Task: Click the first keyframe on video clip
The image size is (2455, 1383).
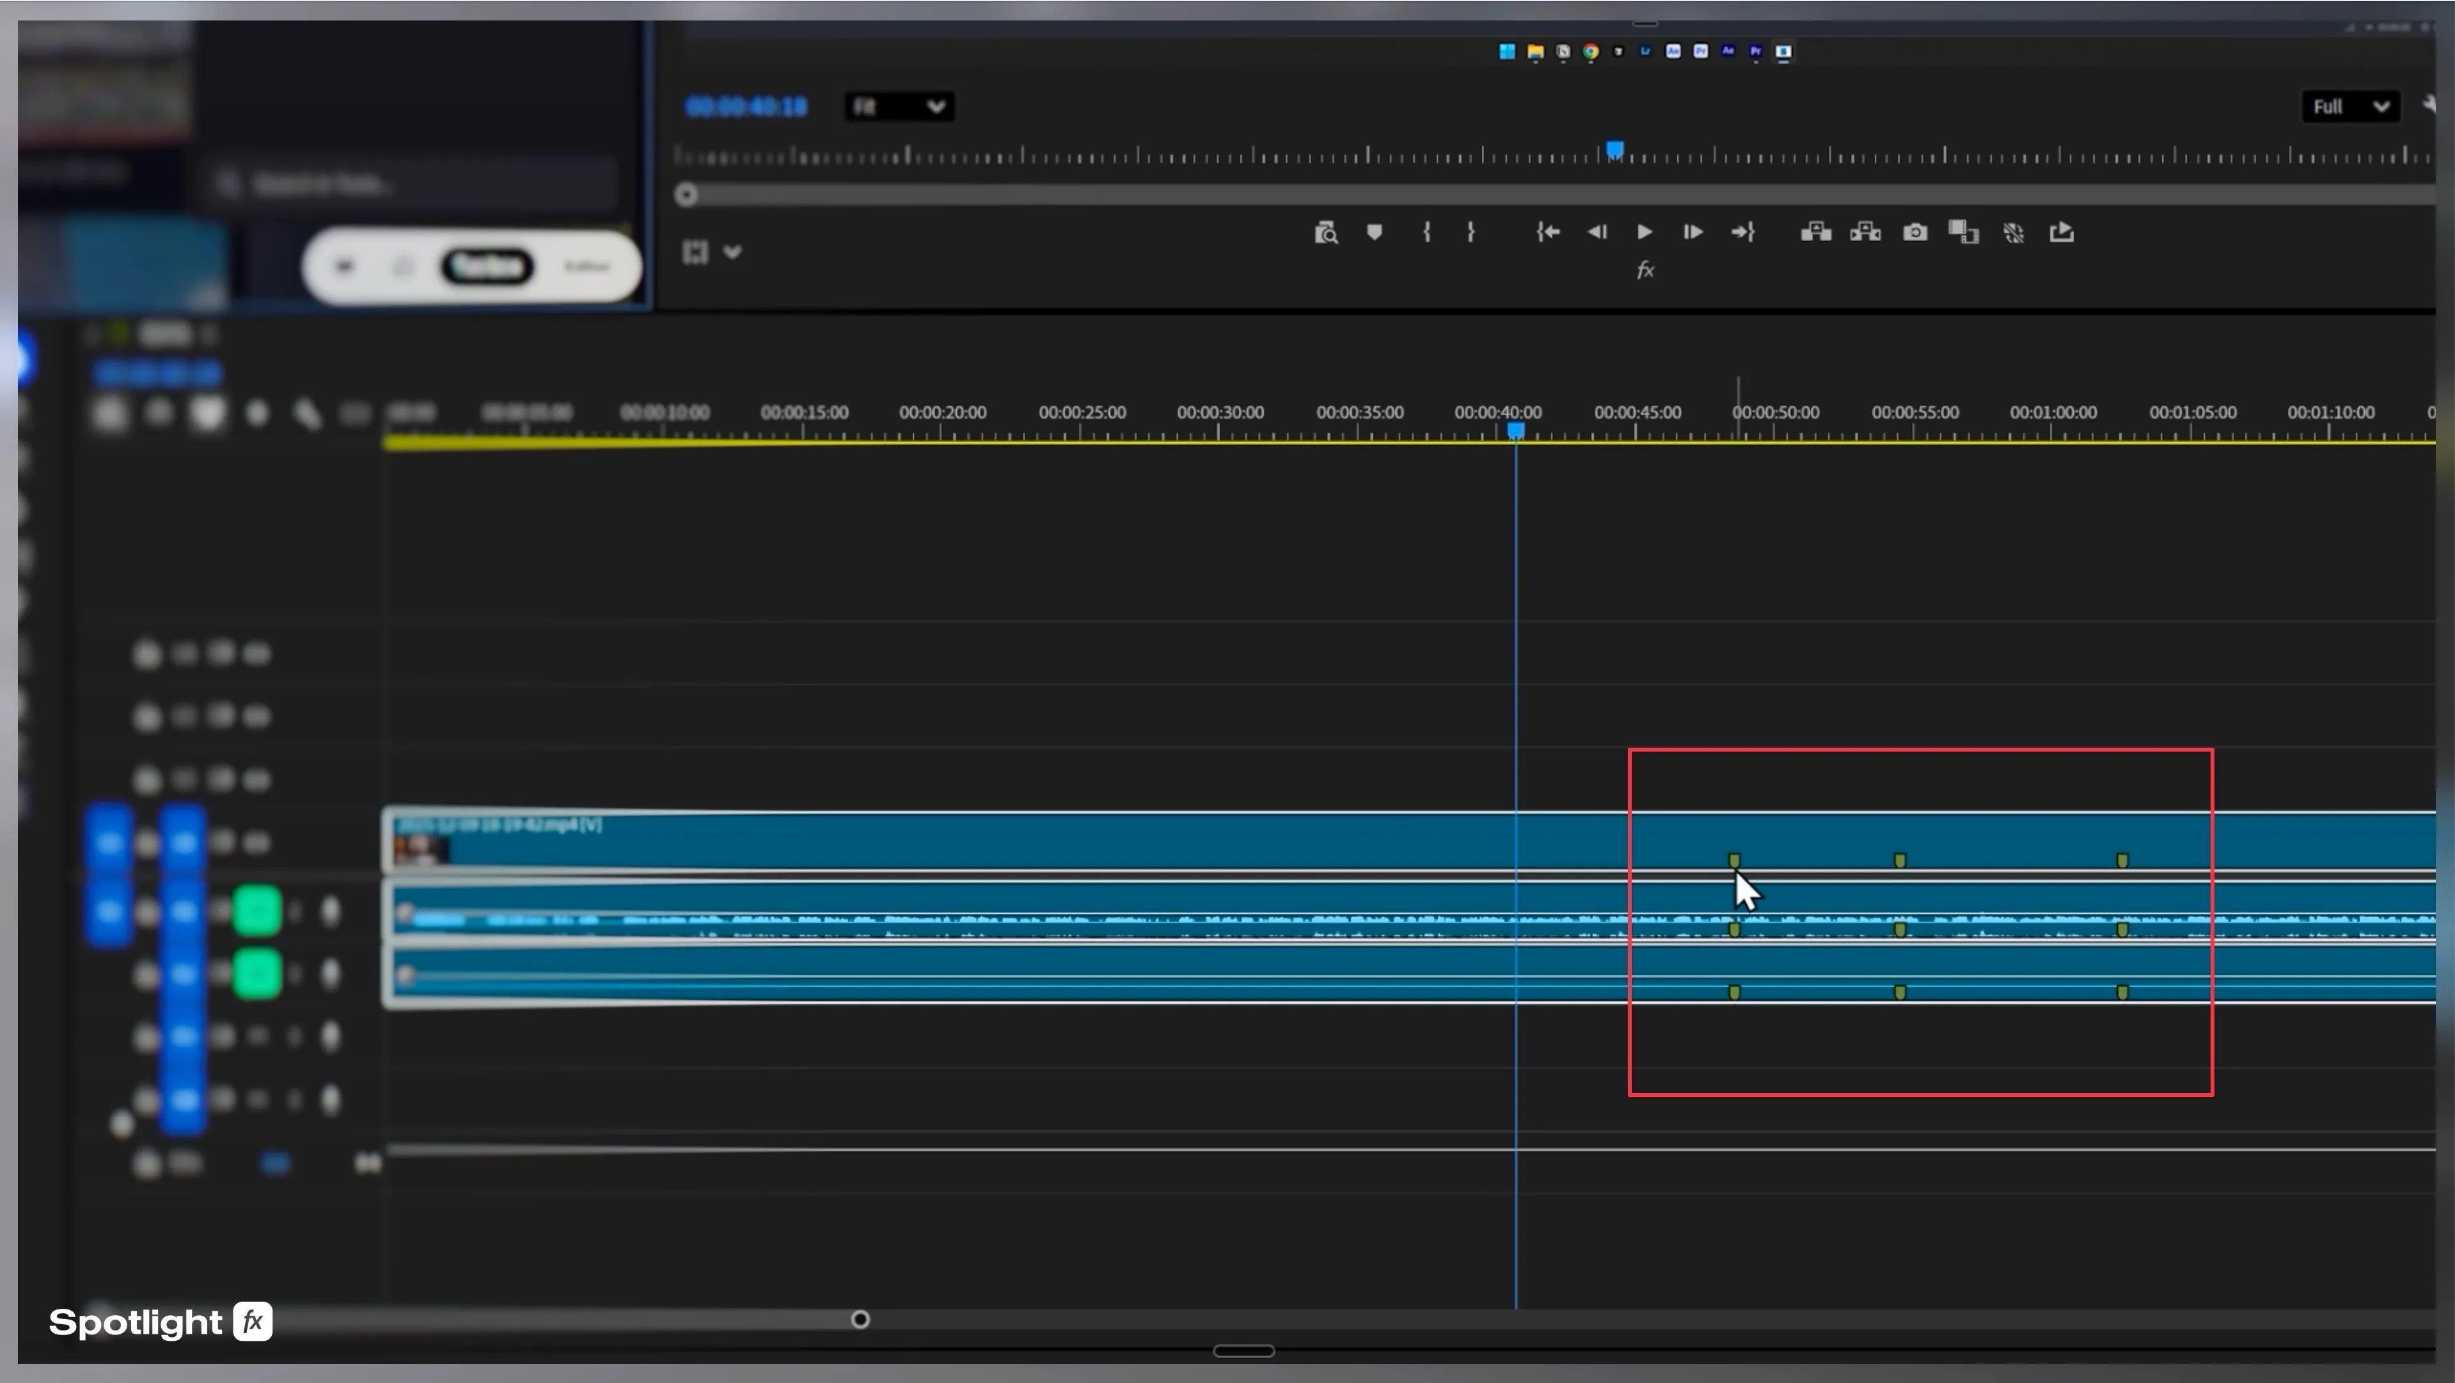Action: [x=1733, y=860]
